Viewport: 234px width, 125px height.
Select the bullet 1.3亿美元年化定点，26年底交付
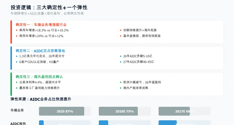(42, 56)
